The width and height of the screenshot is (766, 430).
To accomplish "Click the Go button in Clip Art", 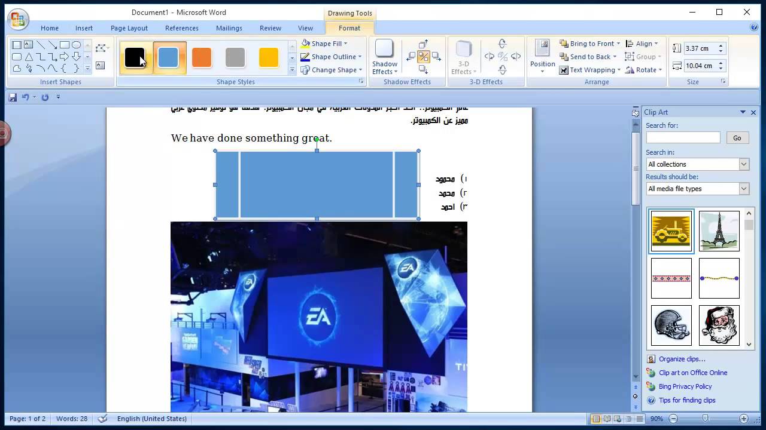I will pyautogui.click(x=737, y=138).
